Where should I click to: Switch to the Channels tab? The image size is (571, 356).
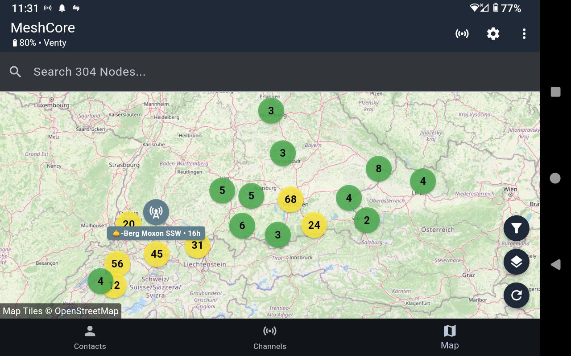coord(269,337)
